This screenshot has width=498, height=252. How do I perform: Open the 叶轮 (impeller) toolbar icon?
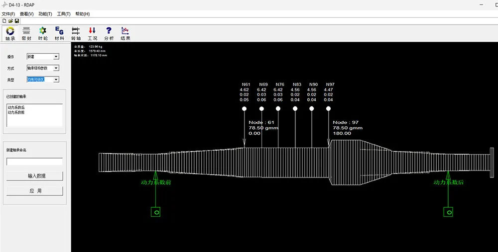pyautogui.click(x=43, y=33)
